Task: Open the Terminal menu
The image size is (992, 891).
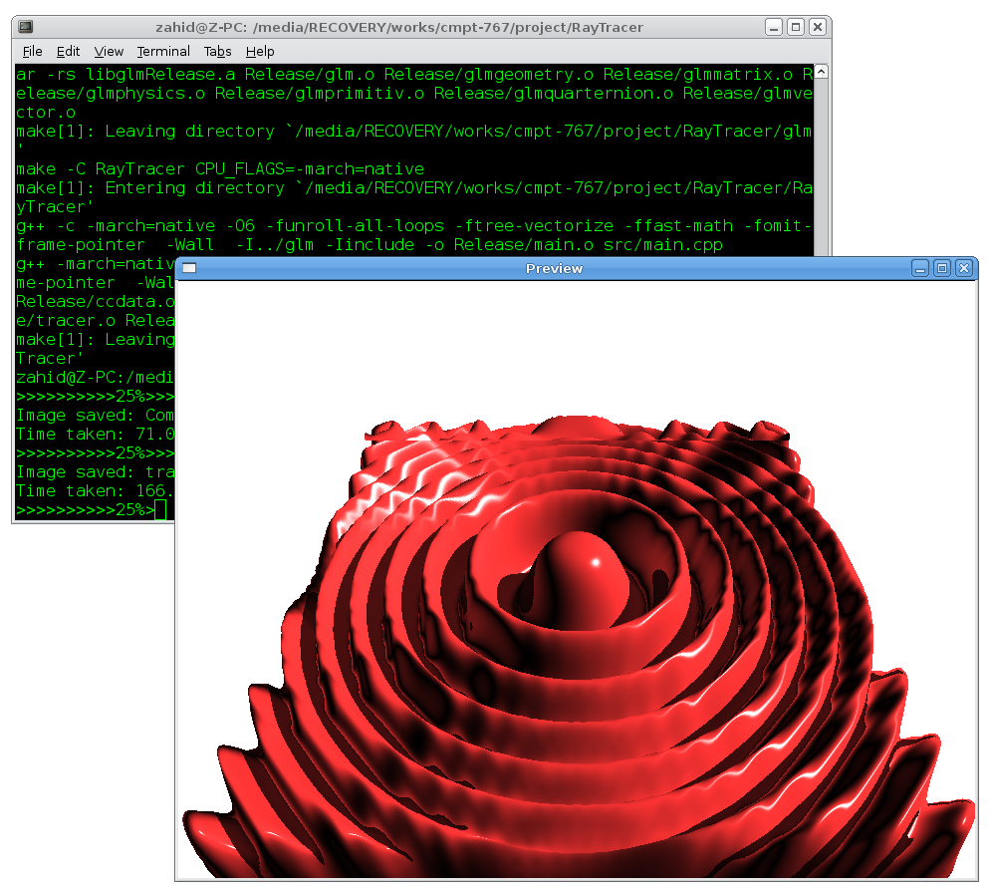Action: pos(163,51)
